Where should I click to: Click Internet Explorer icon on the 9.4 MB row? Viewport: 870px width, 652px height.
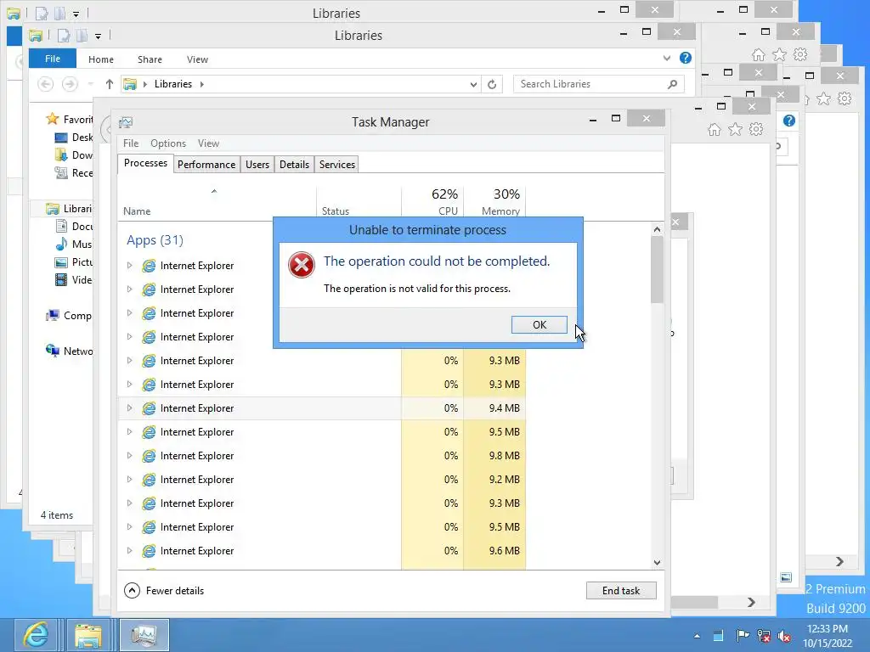pyautogui.click(x=149, y=408)
